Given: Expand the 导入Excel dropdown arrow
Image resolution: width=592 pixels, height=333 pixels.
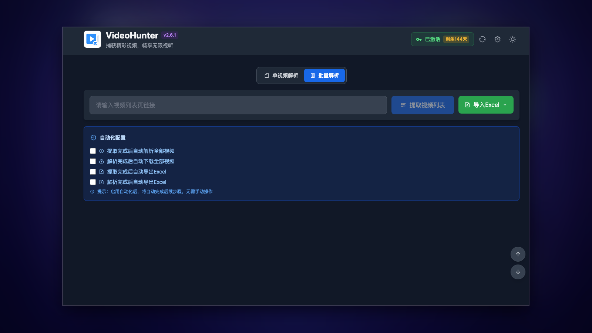Looking at the screenshot, I should click(505, 105).
